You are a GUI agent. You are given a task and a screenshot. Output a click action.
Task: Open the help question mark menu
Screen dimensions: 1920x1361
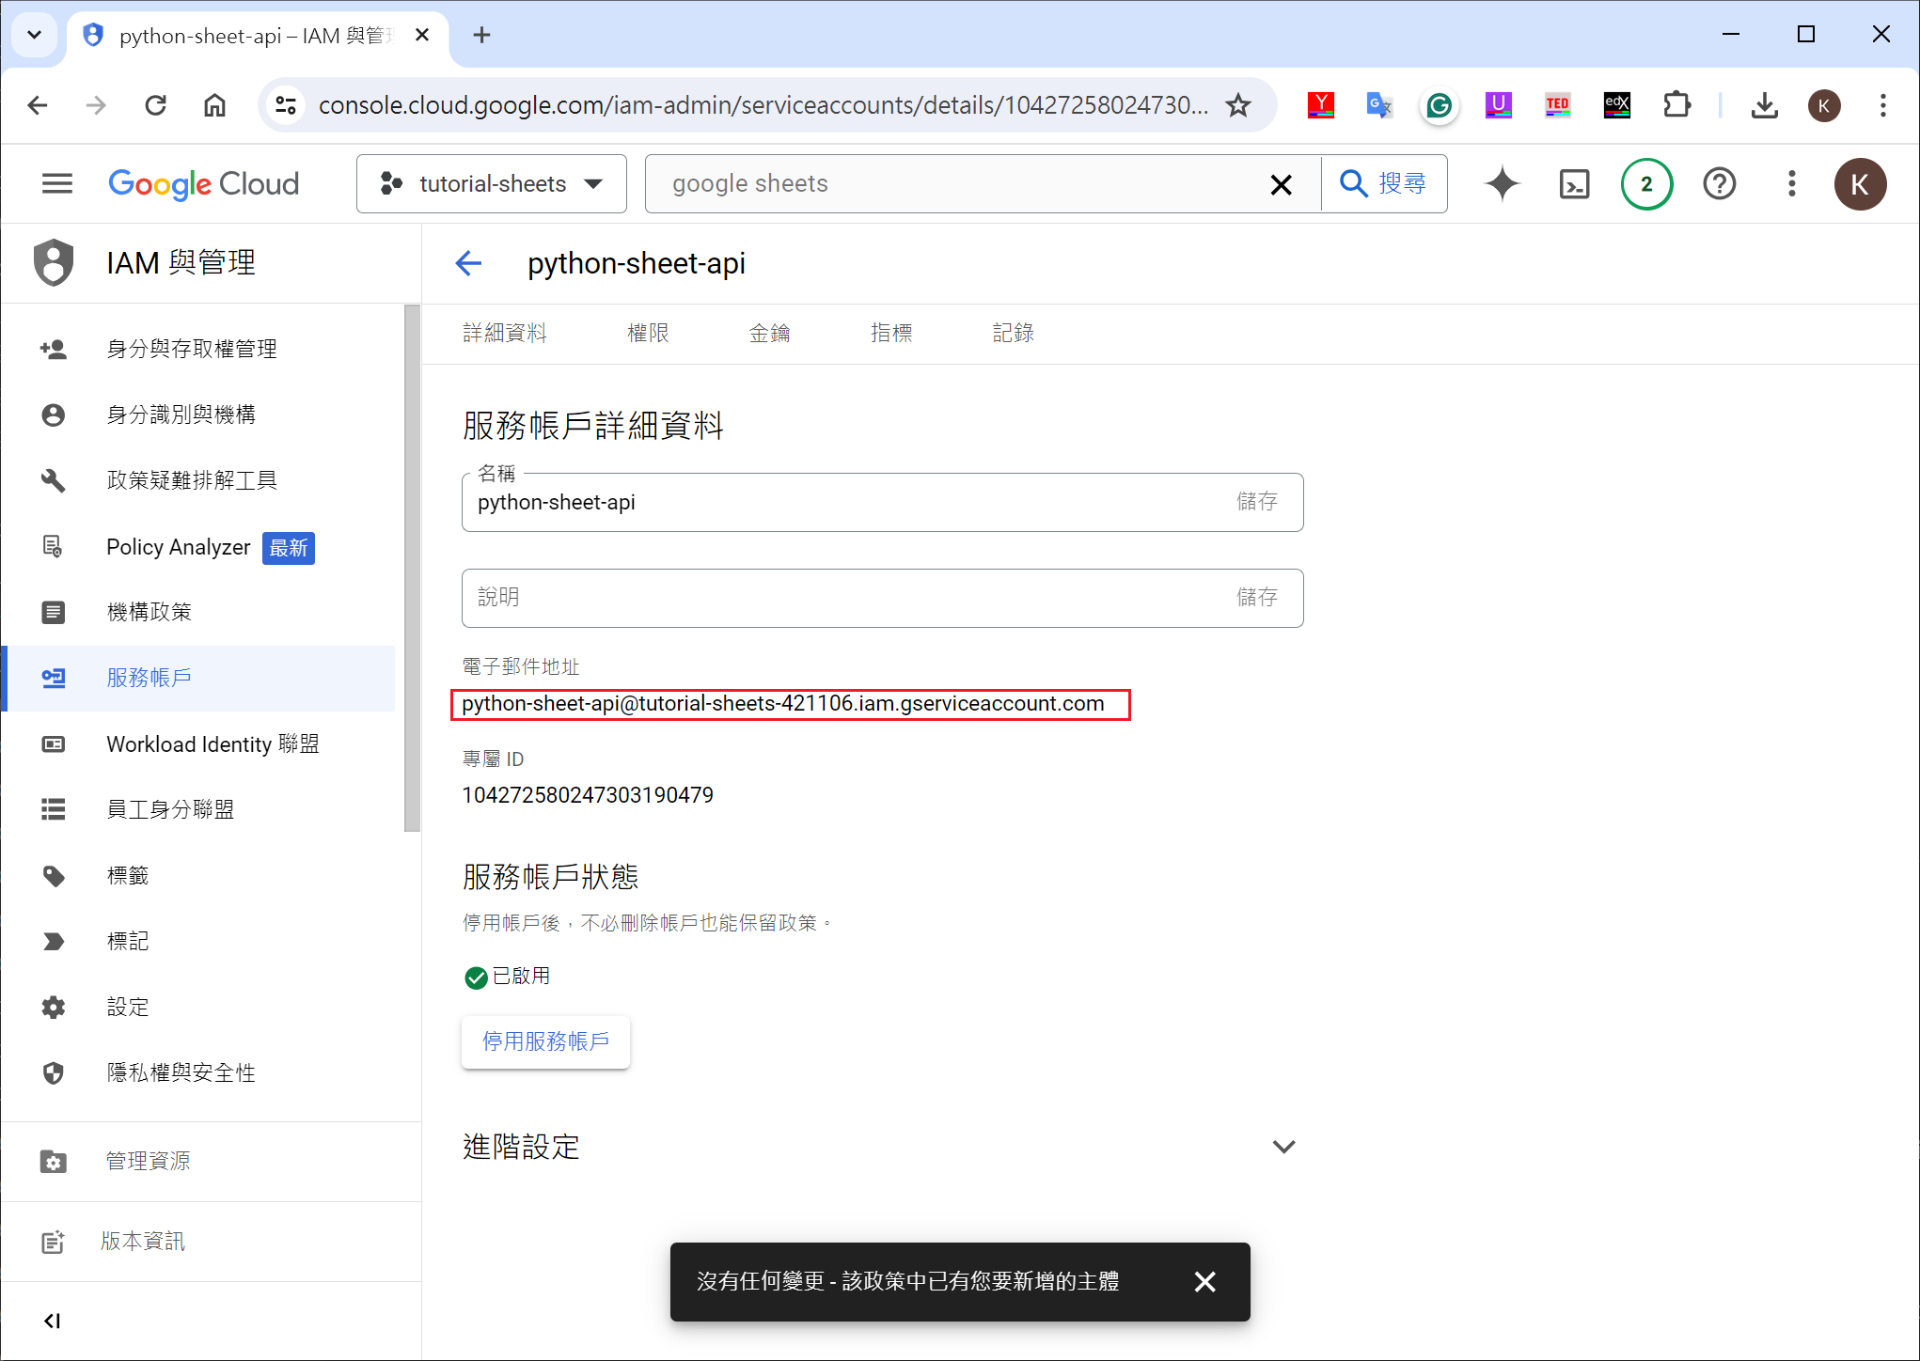coord(1719,183)
